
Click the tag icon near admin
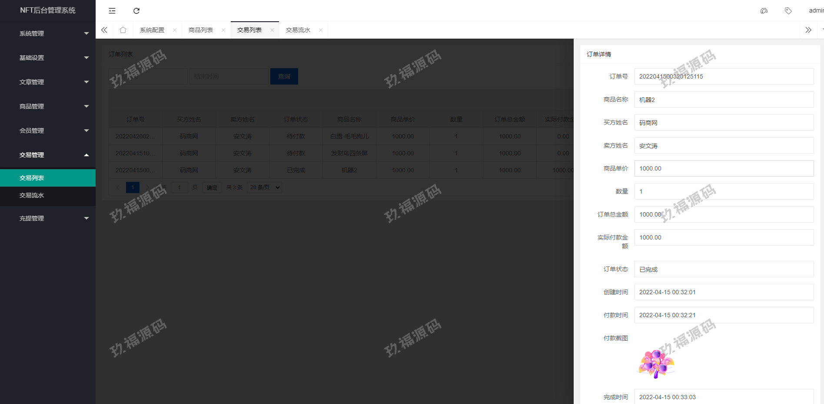click(x=788, y=11)
